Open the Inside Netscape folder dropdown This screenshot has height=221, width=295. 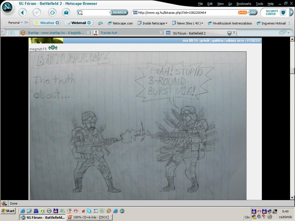click(152, 23)
